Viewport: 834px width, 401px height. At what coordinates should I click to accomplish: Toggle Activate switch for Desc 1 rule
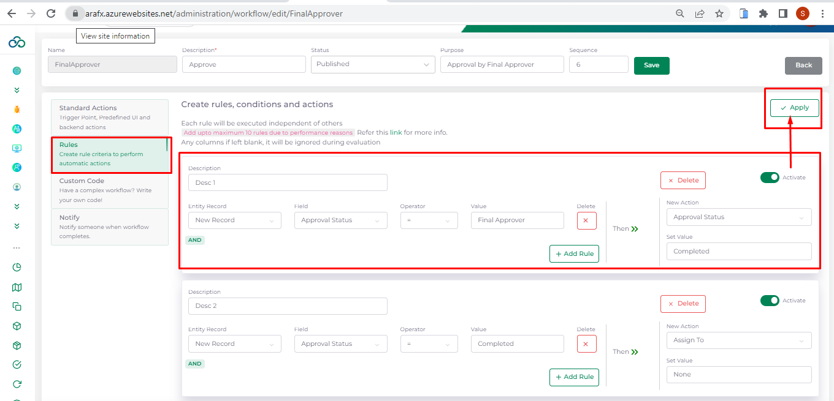coord(770,178)
